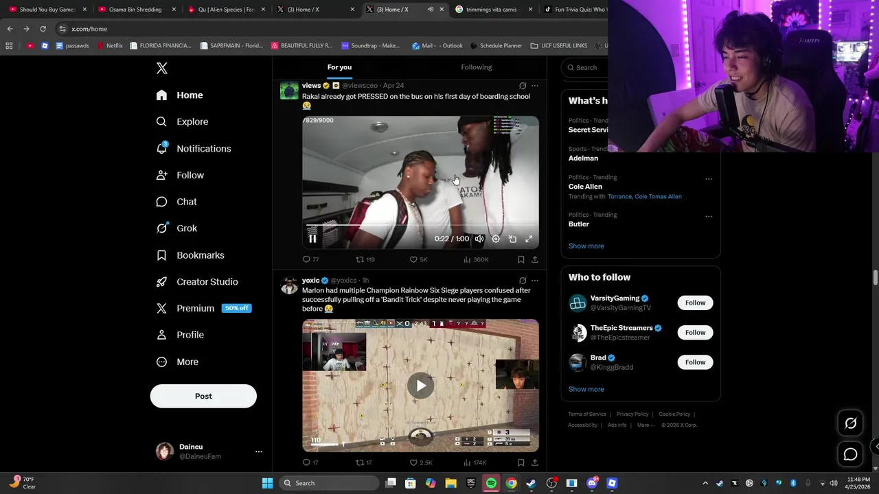Open more options on views post
This screenshot has width=879, height=494.
point(535,86)
